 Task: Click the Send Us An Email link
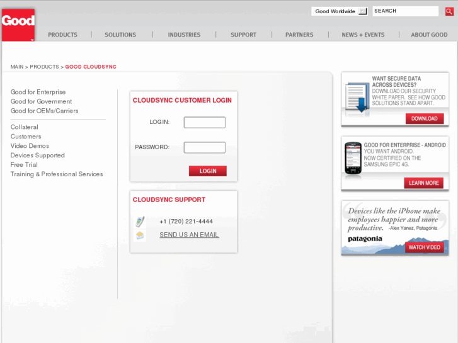pyautogui.click(x=189, y=235)
